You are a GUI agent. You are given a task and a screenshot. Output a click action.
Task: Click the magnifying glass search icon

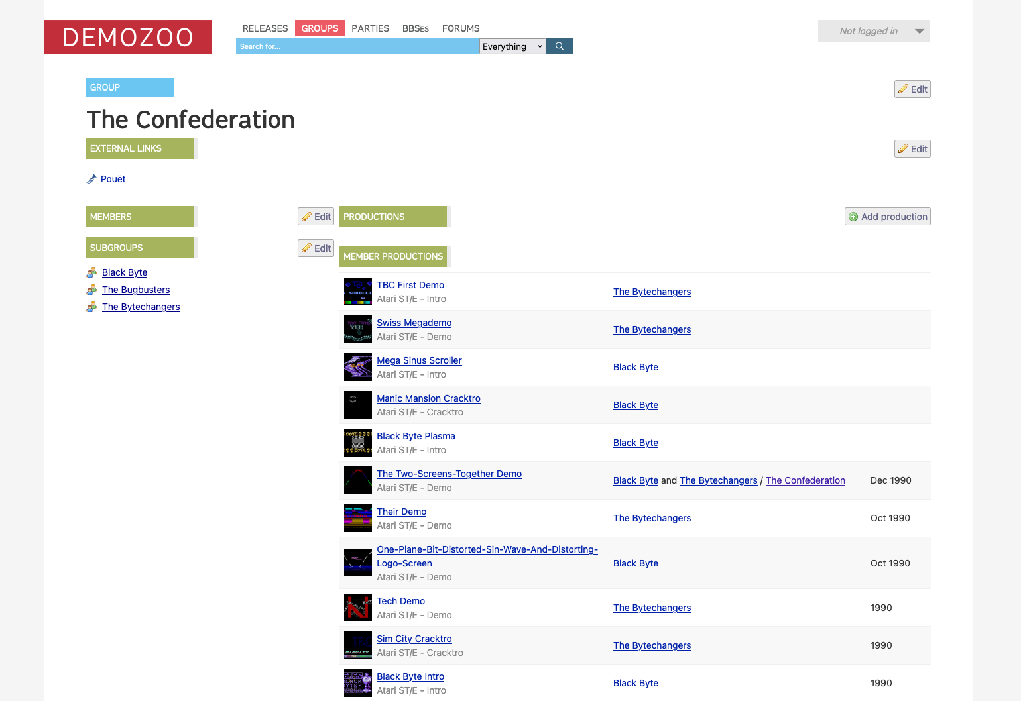tap(559, 46)
